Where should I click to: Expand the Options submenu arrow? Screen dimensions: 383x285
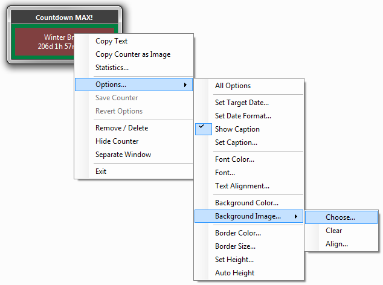click(185, 85)
